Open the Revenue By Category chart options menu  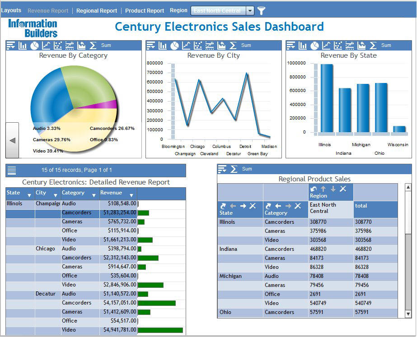click(11, 46)
